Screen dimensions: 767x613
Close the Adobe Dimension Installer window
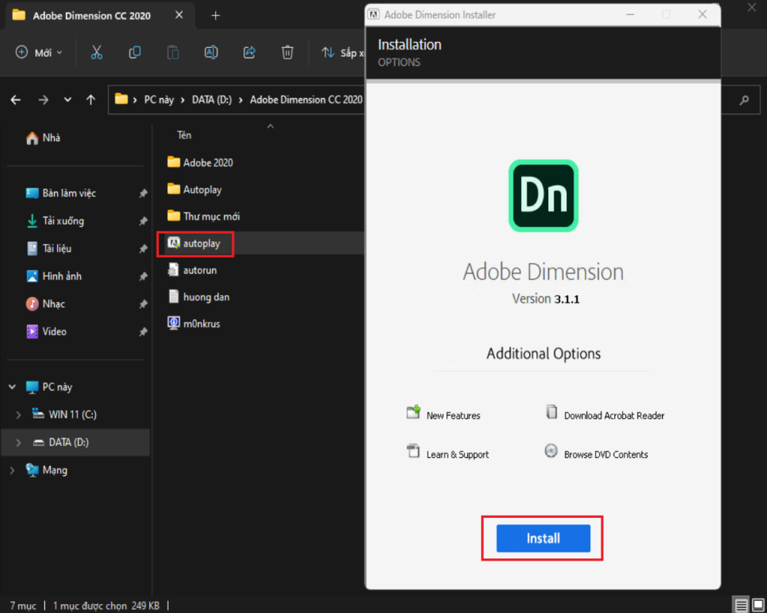(x=703, y=15)
